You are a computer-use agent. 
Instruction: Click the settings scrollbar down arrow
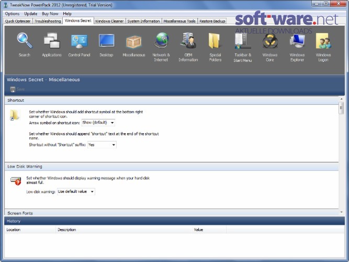coord(342,212)
